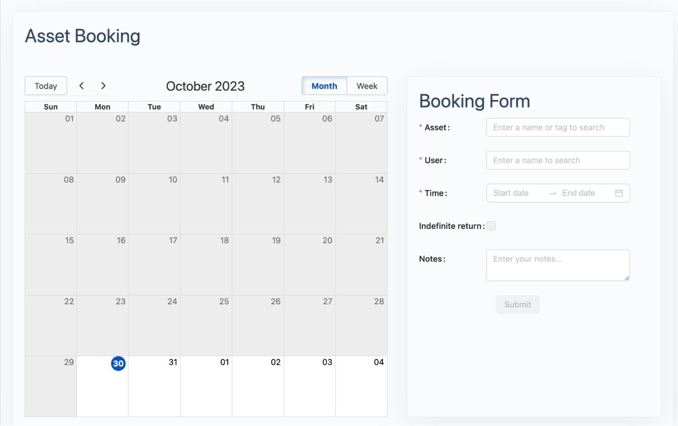Select Friday October 13 in calendar
This screenshot has height=426, width=678.
click(x=310, y=204)
